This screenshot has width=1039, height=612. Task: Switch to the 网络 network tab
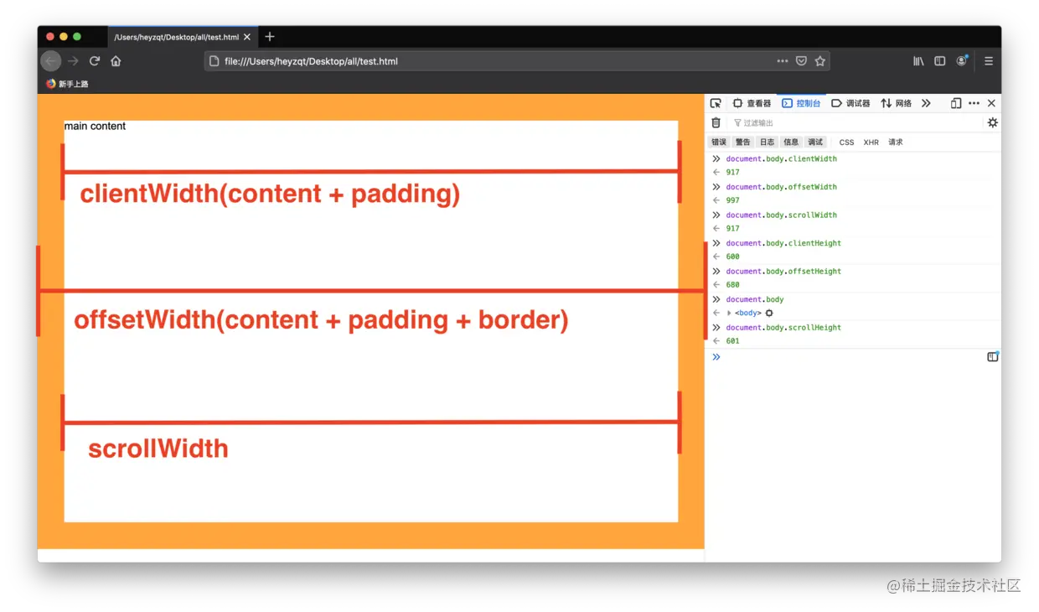point(896,103)
